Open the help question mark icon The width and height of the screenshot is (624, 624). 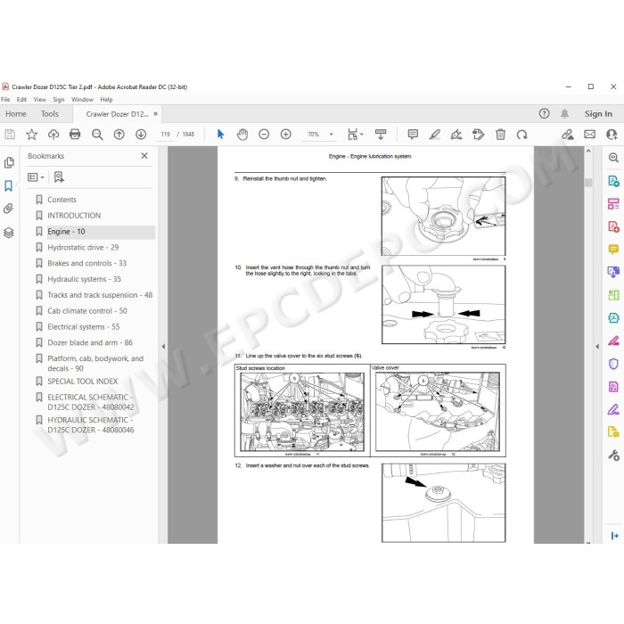tap(544, 114)
